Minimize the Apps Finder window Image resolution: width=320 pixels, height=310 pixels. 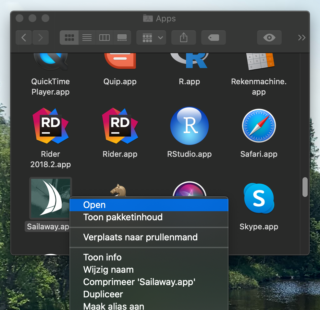[x=32, y=18]
